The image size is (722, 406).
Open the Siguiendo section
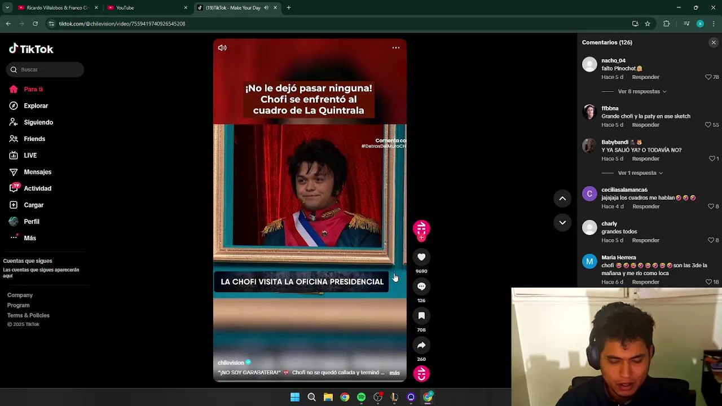click(31, 122)
